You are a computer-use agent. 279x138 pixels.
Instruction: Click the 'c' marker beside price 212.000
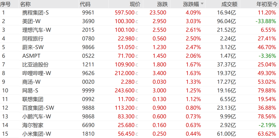[137, 73]
